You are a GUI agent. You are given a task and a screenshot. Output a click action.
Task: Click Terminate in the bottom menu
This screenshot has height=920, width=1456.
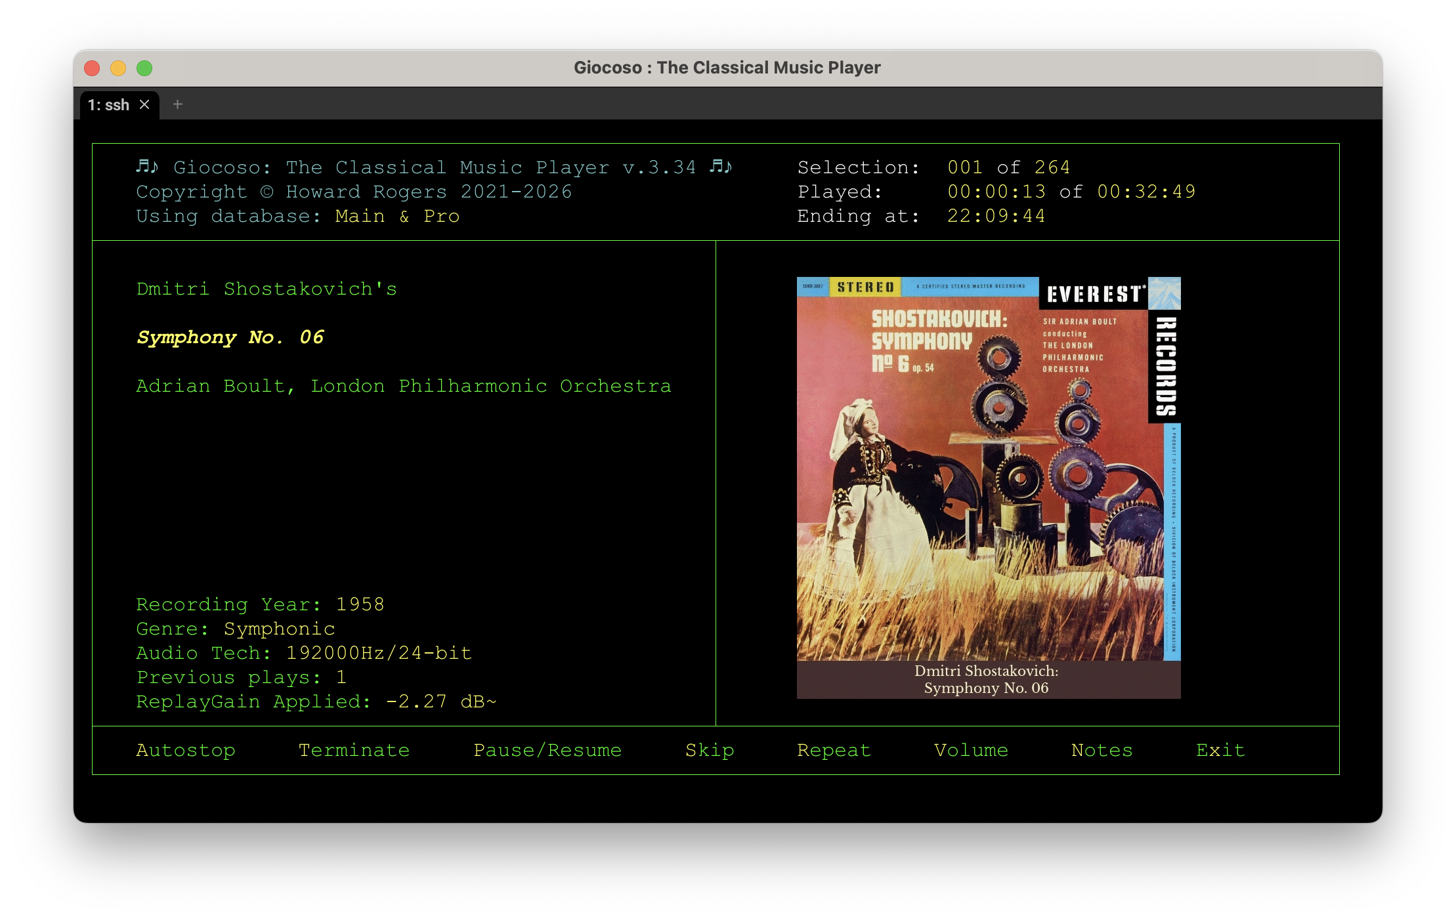pos(354,750)
